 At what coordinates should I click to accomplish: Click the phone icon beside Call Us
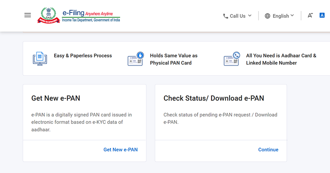tap(225, 16)
